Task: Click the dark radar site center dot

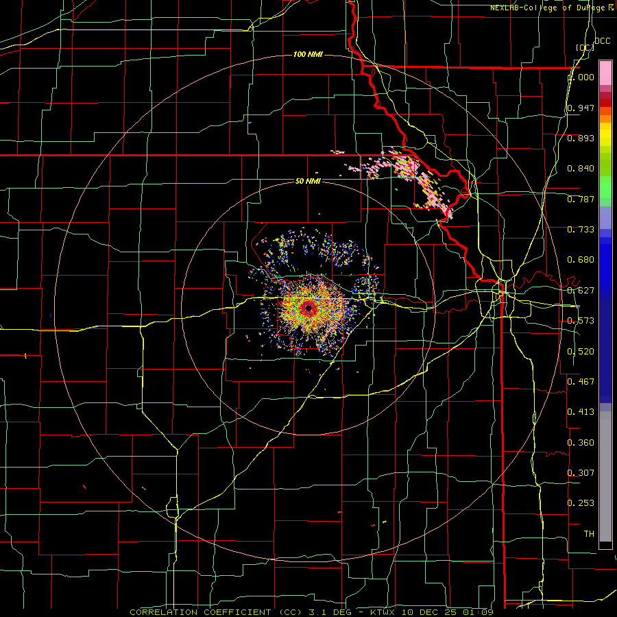Action: pyautogui.click(x=308, y=308)
